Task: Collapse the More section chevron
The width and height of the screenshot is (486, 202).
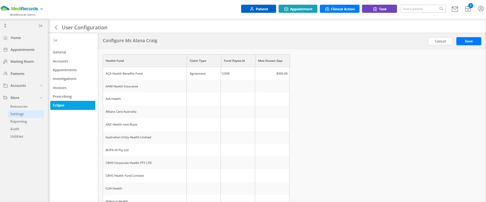Action: coord(41,98)
